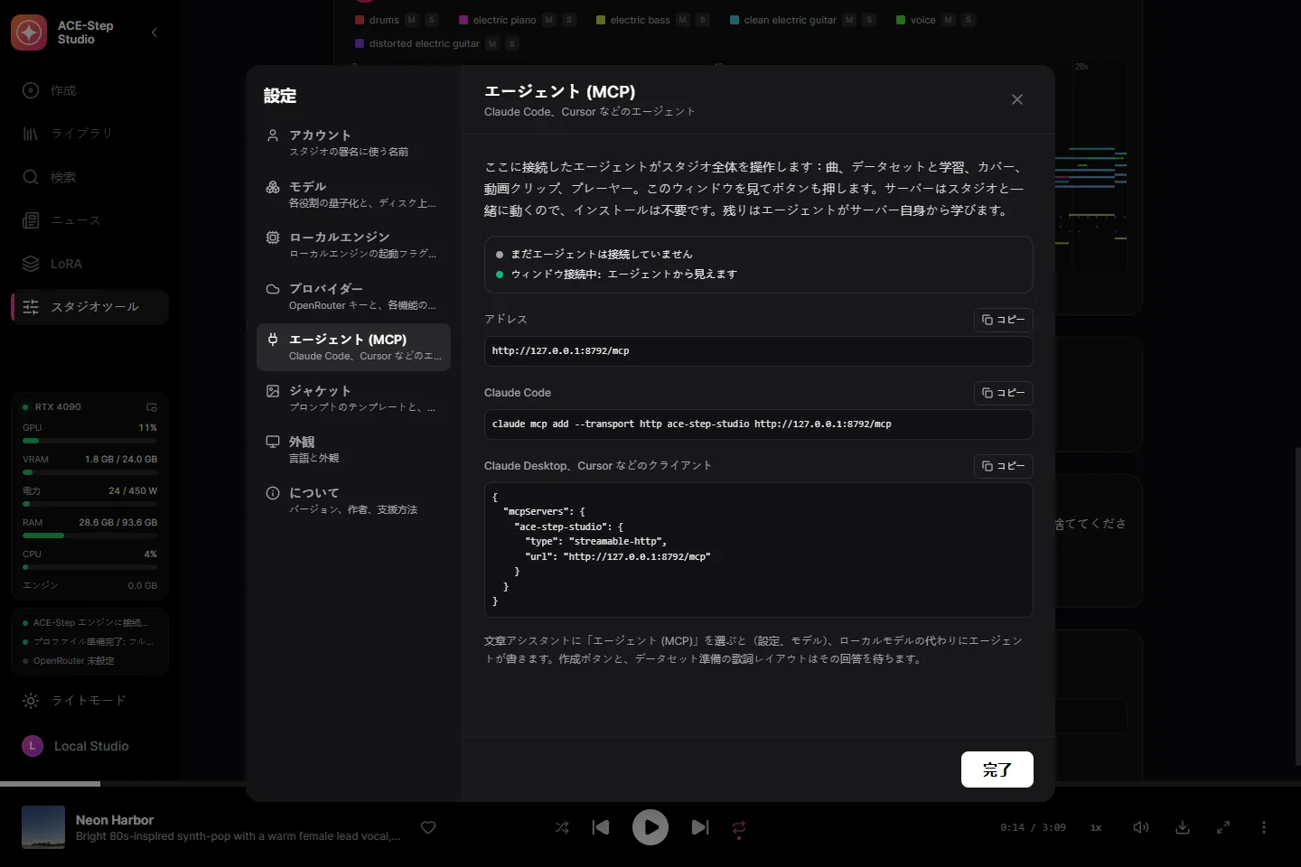
Task: Click the mcpServers JSON code block
Action: point(758,549)
